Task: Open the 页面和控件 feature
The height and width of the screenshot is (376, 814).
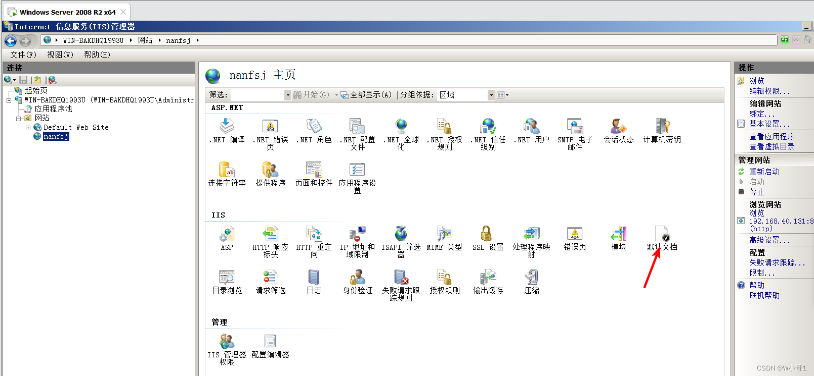Action: coord(314,174)
